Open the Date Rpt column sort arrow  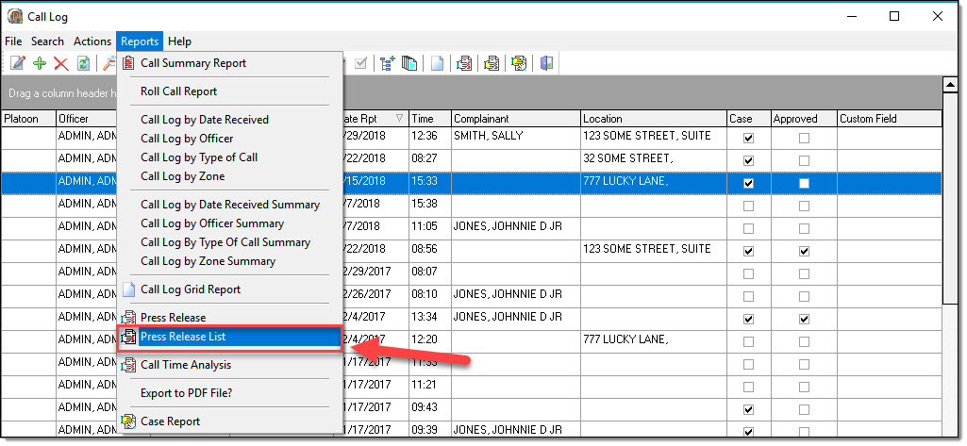click(x=399, y=119)
